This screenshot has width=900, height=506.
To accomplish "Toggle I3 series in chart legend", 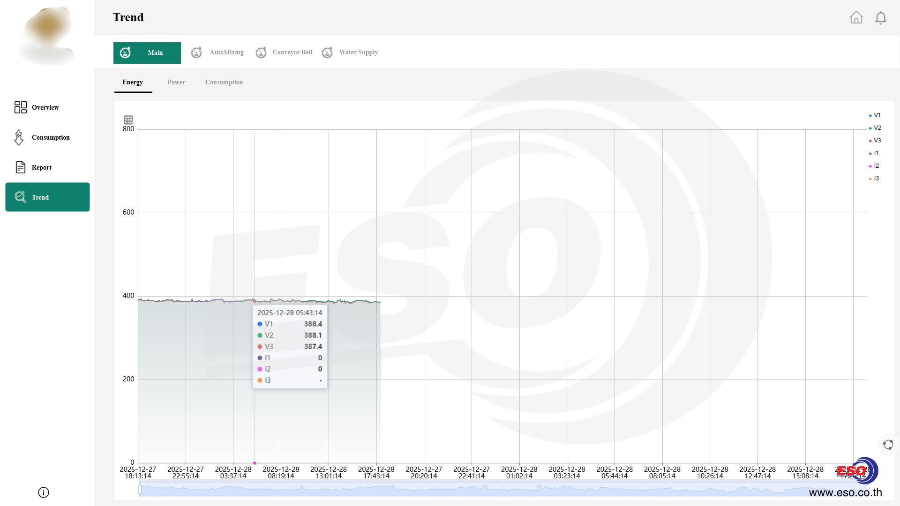I will coord(874,179).
